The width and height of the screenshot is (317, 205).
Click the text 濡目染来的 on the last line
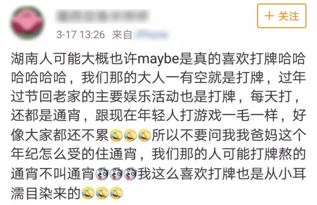[x=46, y=193]
